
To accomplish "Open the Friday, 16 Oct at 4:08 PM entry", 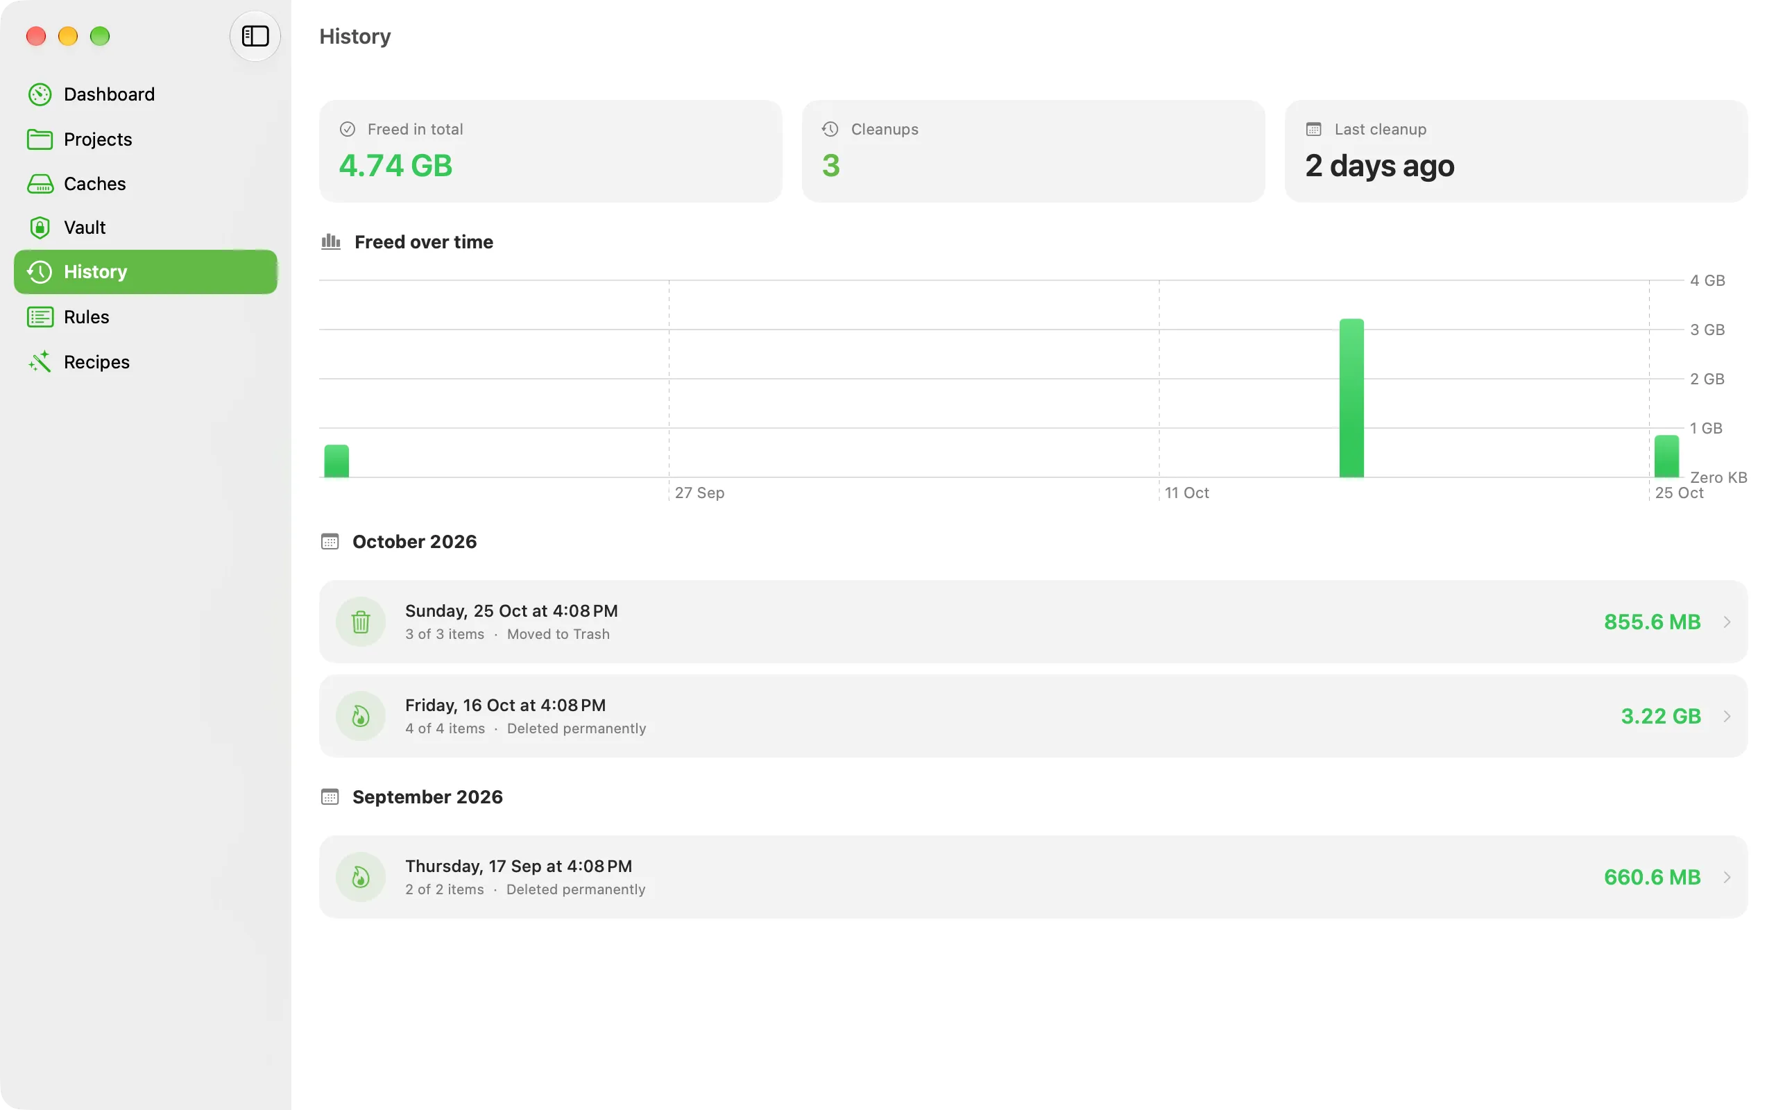I will pos(1032,716).
